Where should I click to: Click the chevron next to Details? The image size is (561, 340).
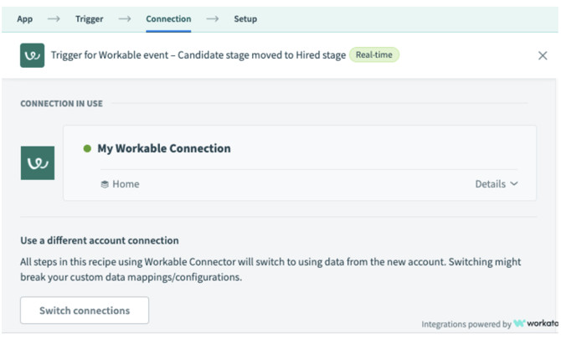click(514, 184)
